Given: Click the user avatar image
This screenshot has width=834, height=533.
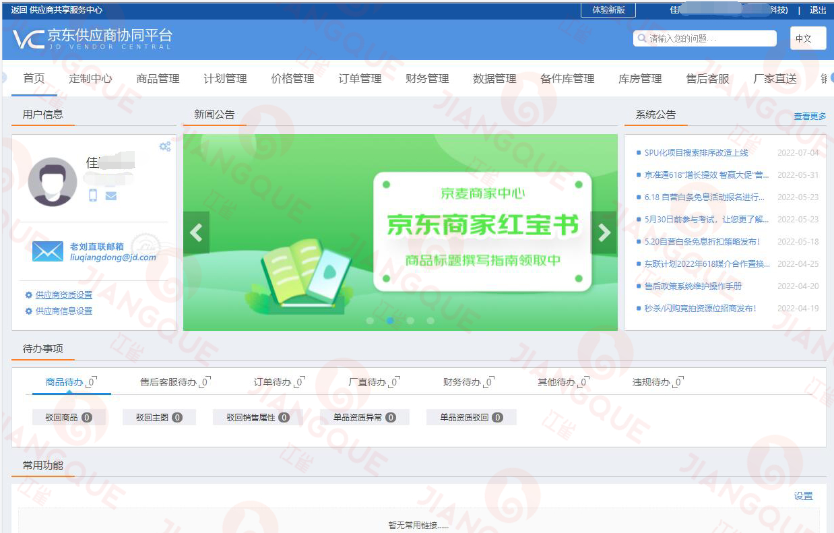Looking at the screenshot, I should (53, 181).
